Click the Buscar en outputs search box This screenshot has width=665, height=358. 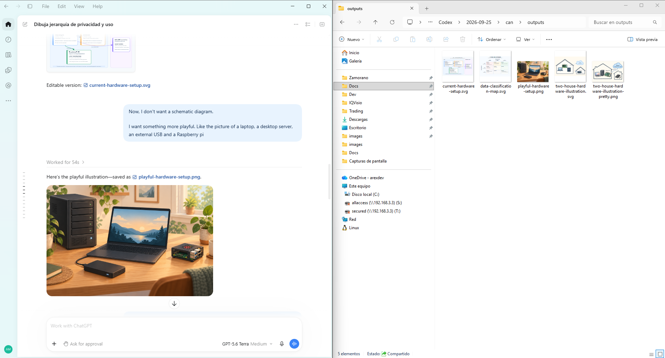coord(624,22)
